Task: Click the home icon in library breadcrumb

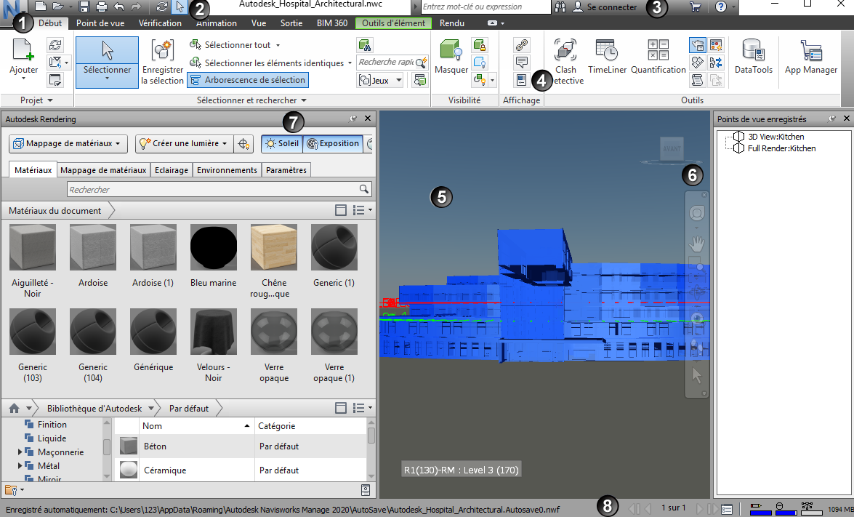Action: (14, 408)
